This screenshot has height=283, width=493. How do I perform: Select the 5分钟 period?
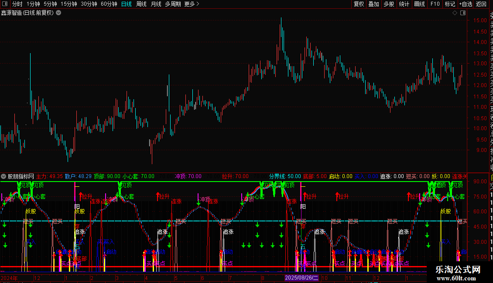click(50, 4)
